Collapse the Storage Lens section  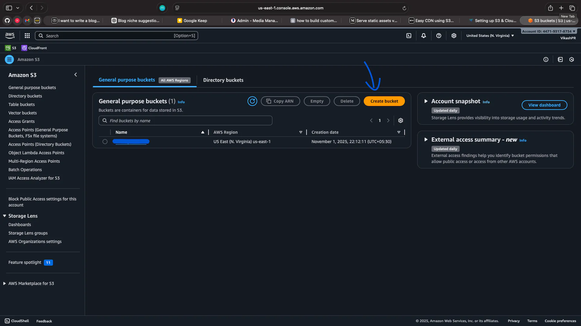click(x=5, y=216)
